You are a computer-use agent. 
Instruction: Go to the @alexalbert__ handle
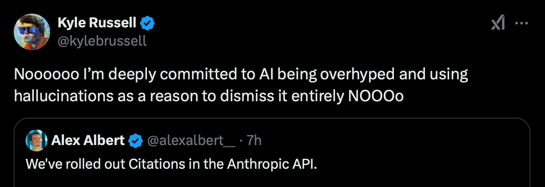pyautogui.click(x=192, y=141)
